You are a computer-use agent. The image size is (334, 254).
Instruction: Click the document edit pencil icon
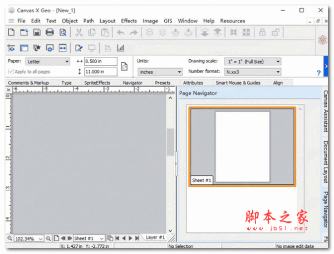pyautogui.click(x=79, y=48)
